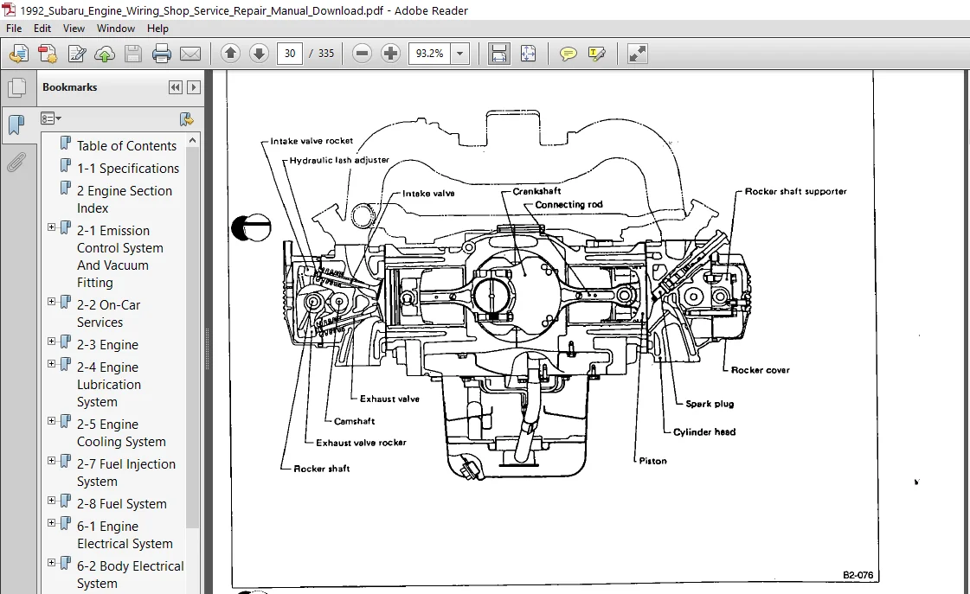Click the zoom percentage field
The image size is (970, 594).
430,54
